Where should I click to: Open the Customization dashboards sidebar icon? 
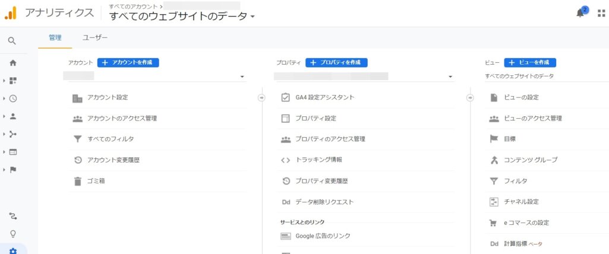coord(13,81)
